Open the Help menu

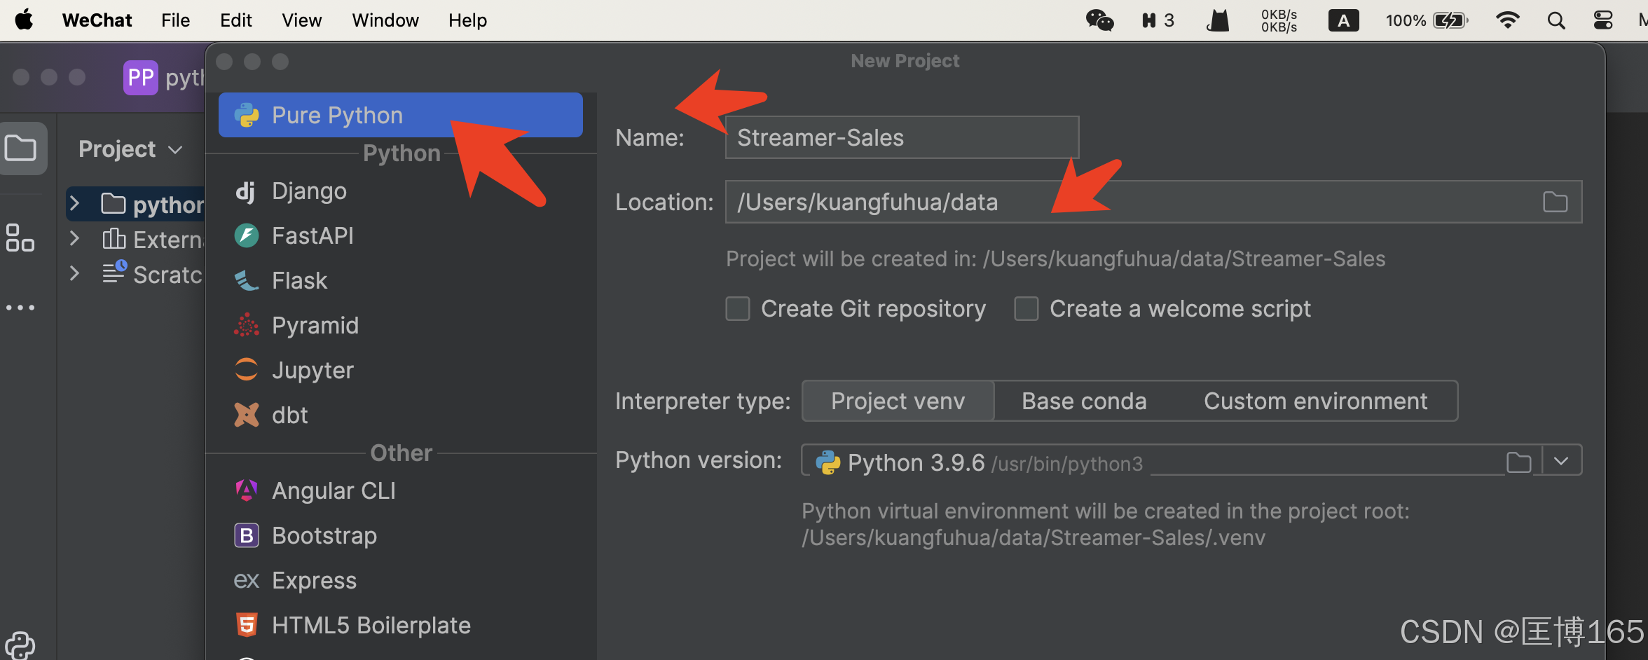(467, 20)
